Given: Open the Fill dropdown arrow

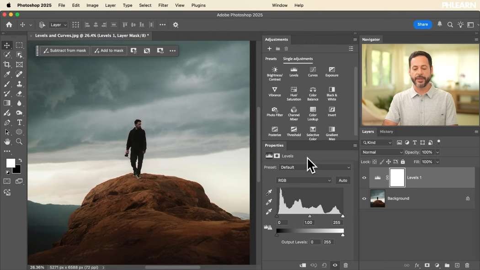Looking at the screenshot, I should click(437, 162).
